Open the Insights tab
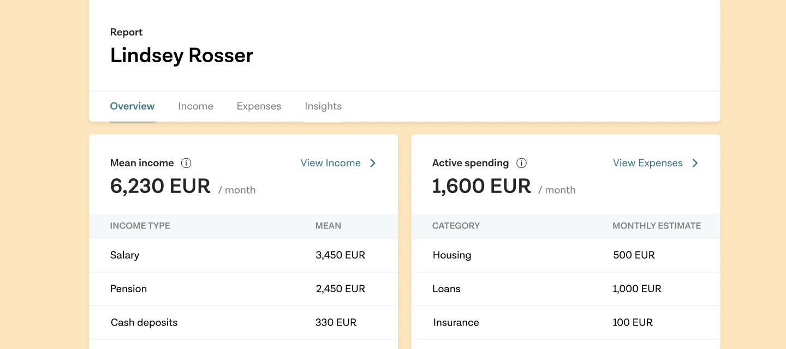The height and width of the screenshot is (349, 786). point(323,106)
